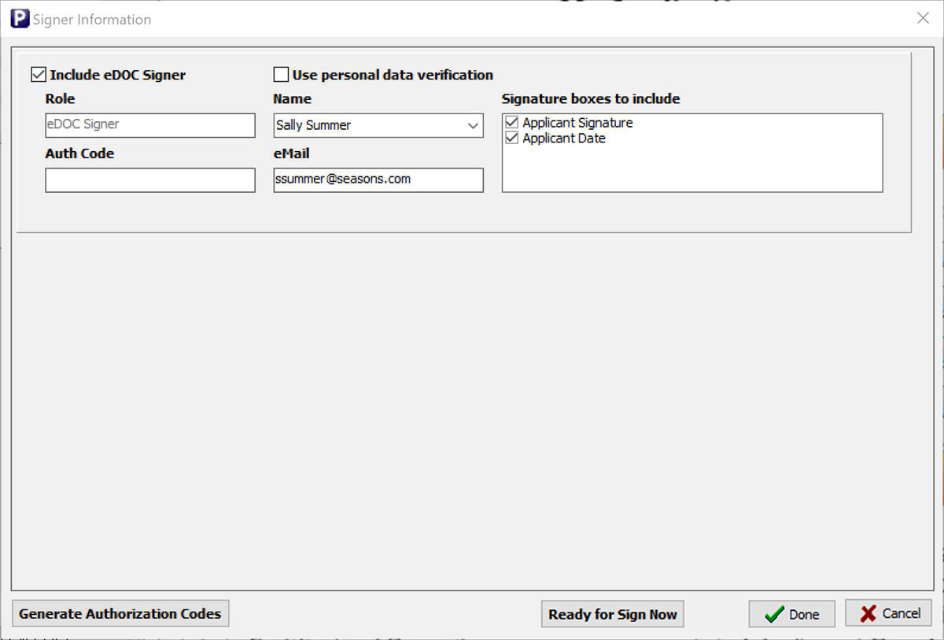
Task: Focus the Auth Code input field
Action: point(150,179)
